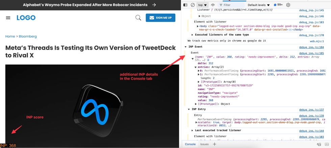Expand the Last executed tracked listener group
This screenshot has width=331, height=148.
192,131
